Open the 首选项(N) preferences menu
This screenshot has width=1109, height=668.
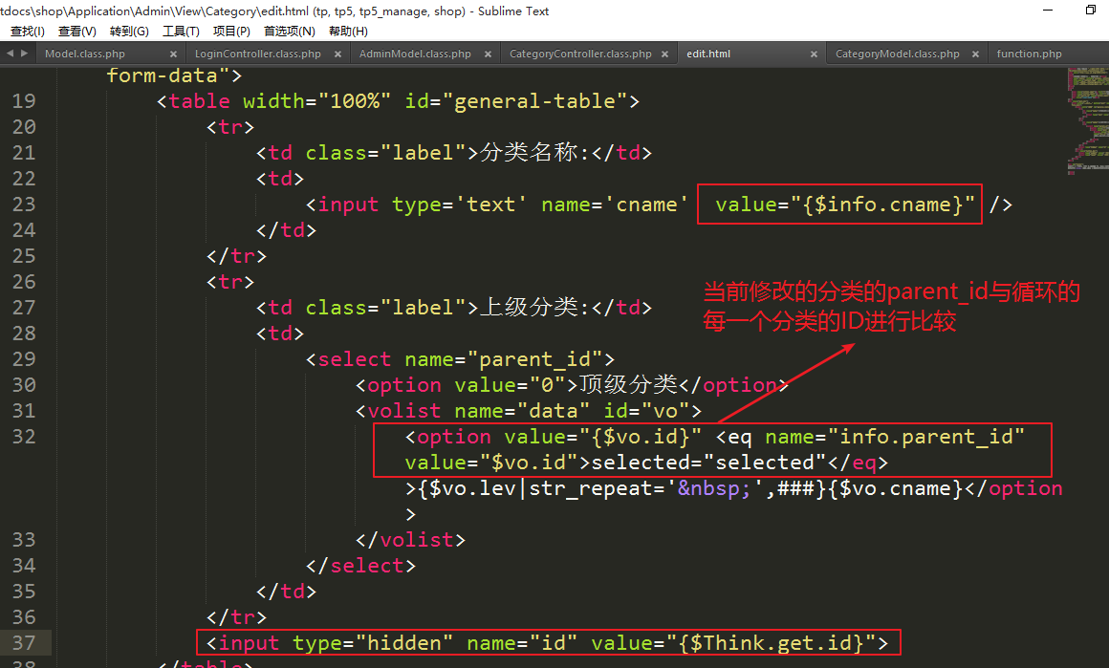289,32
